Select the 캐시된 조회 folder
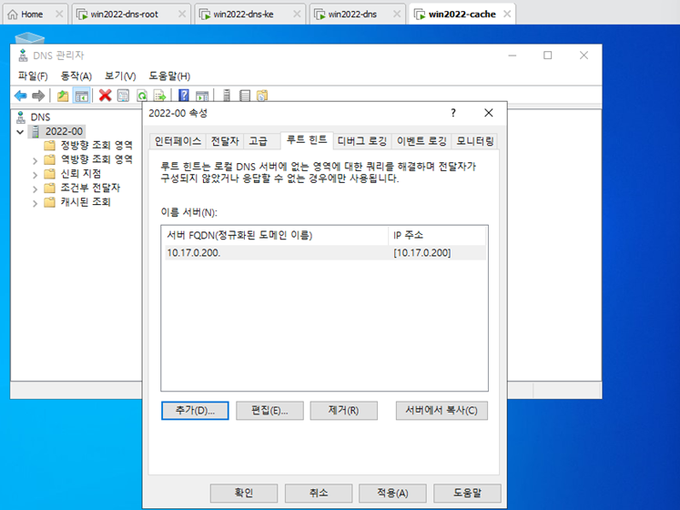Viewport: 680px width, 510px height. pos(77,202)
